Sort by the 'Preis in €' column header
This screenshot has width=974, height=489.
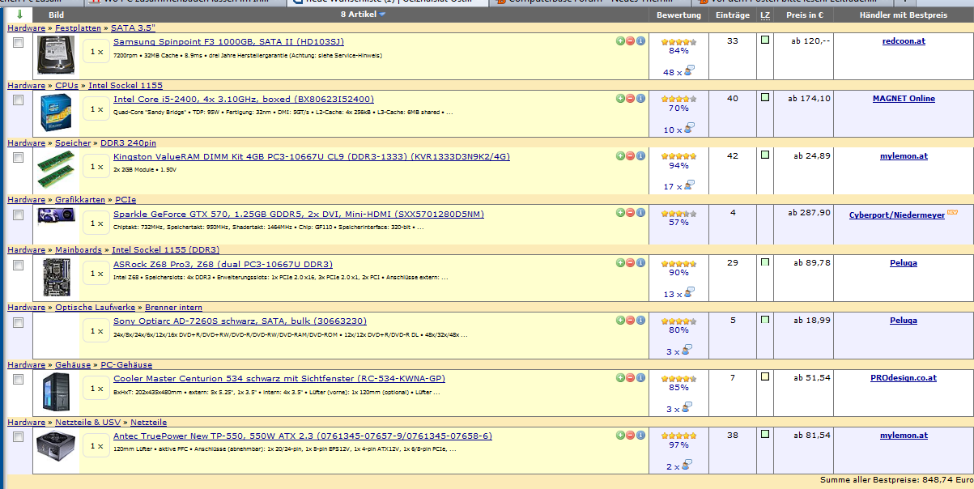click(x=804, y=15)
